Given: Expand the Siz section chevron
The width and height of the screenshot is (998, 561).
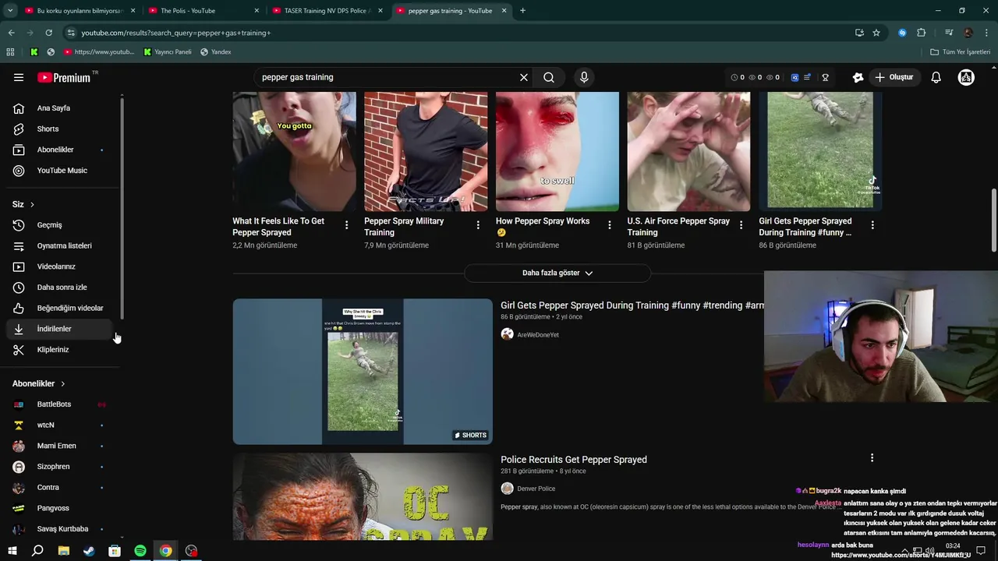Looking at the screenshot, I should (32, 204).
